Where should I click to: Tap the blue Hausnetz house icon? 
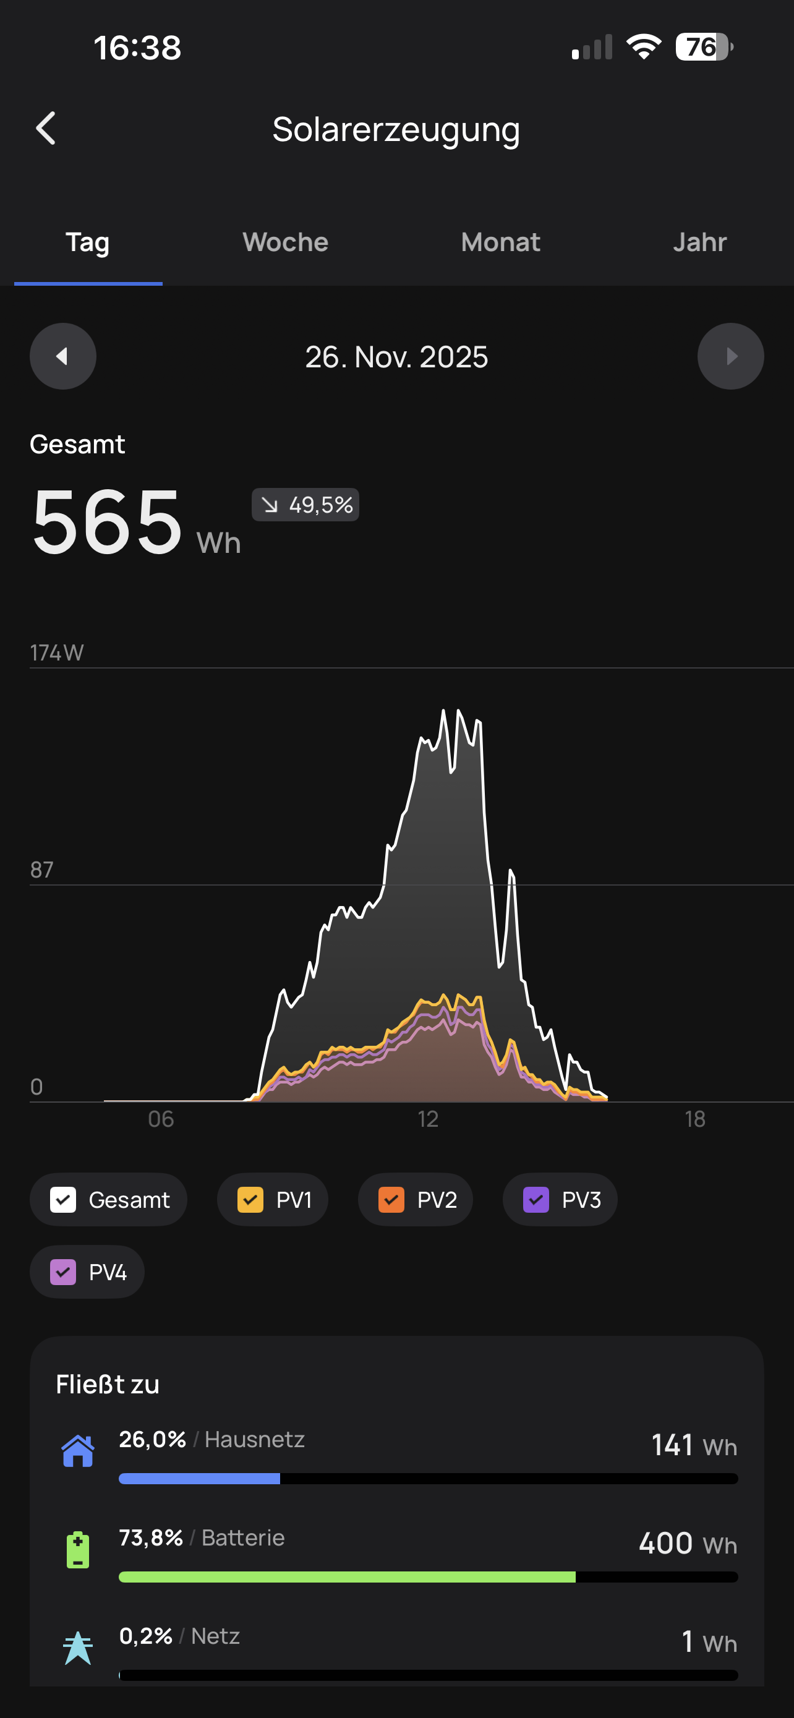coord(78,1451)
